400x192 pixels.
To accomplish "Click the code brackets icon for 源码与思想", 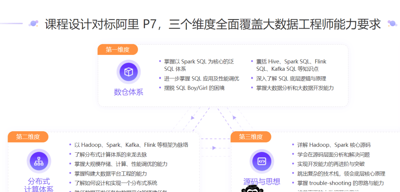I will coord(262,161).
